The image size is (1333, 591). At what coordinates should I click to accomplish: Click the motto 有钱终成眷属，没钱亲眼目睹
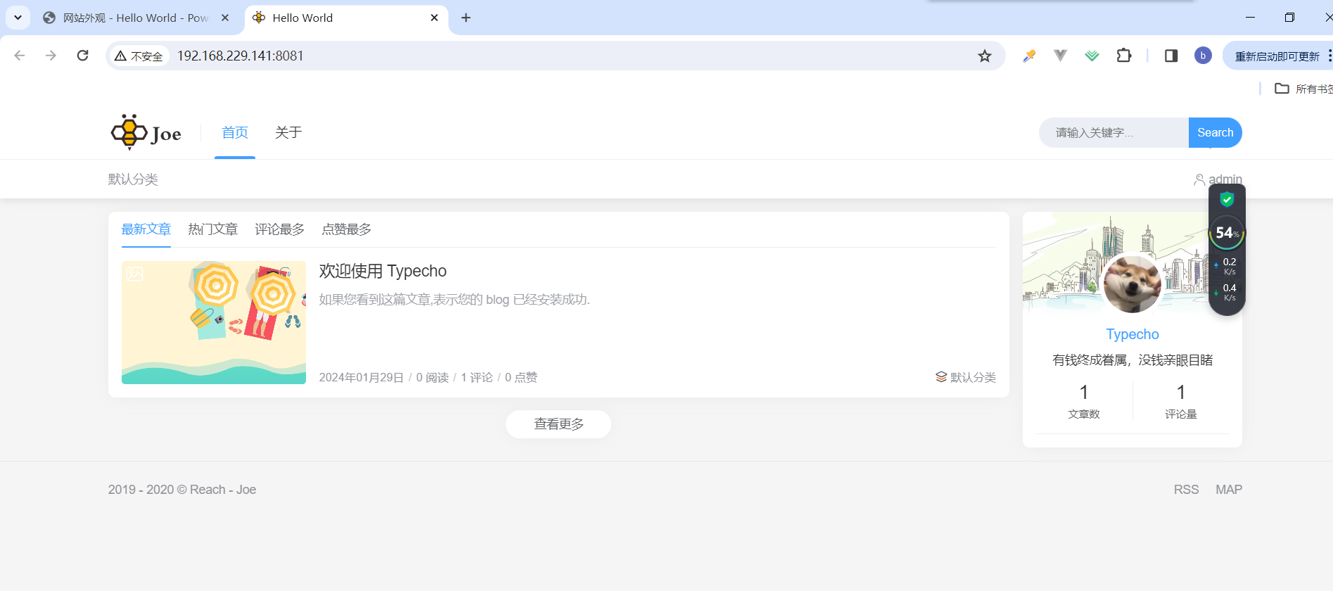(x=1132, y=360)
